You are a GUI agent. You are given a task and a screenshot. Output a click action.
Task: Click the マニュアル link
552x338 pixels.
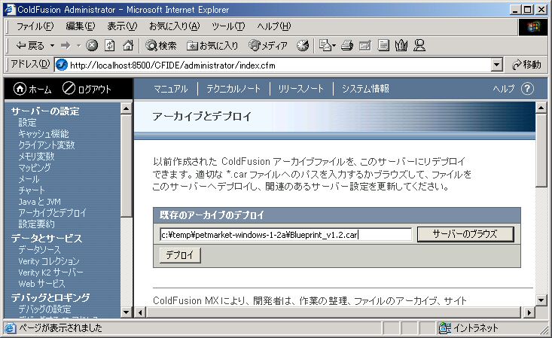(171, 89)
